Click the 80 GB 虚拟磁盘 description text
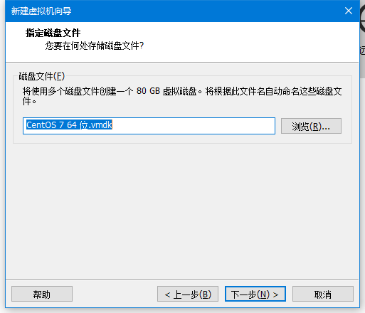This screenshot has height=313, width=365. 166,91
